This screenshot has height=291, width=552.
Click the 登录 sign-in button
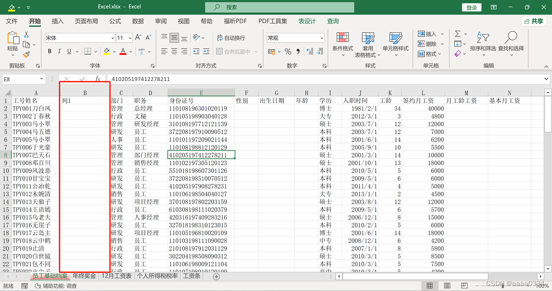tap(472, 8)
